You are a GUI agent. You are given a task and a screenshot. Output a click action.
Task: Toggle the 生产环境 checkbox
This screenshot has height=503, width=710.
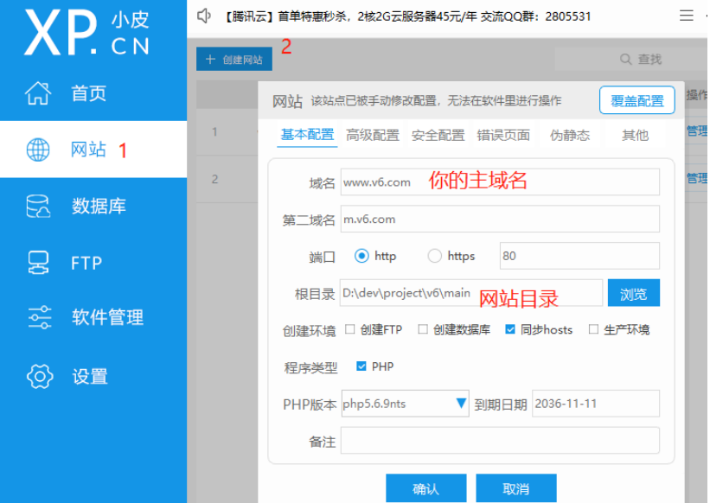tap(593, 329)
